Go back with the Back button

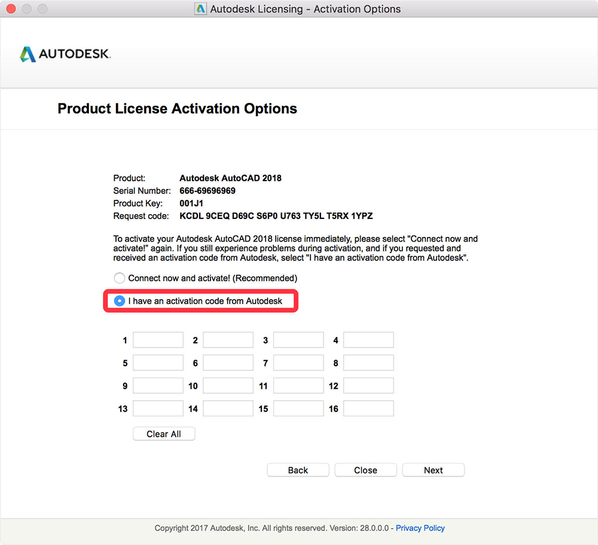[298, 470]
